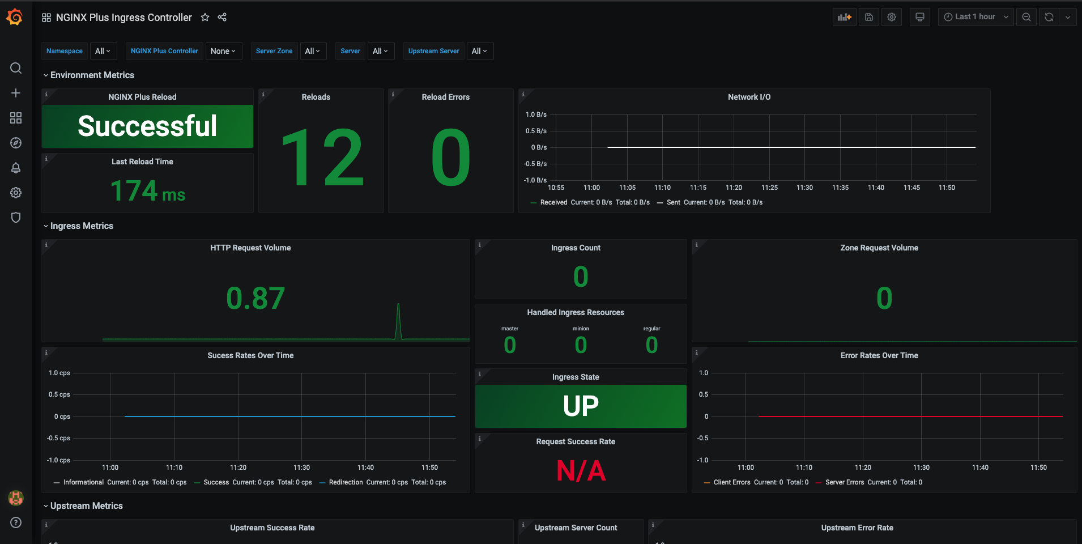Open the refresh interval dropdown arrow

(1068, 17)
